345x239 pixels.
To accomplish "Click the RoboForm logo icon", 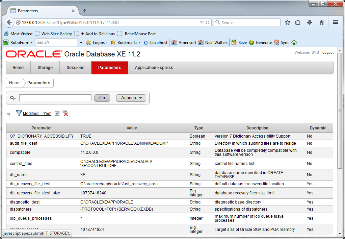I will point(6,42).
